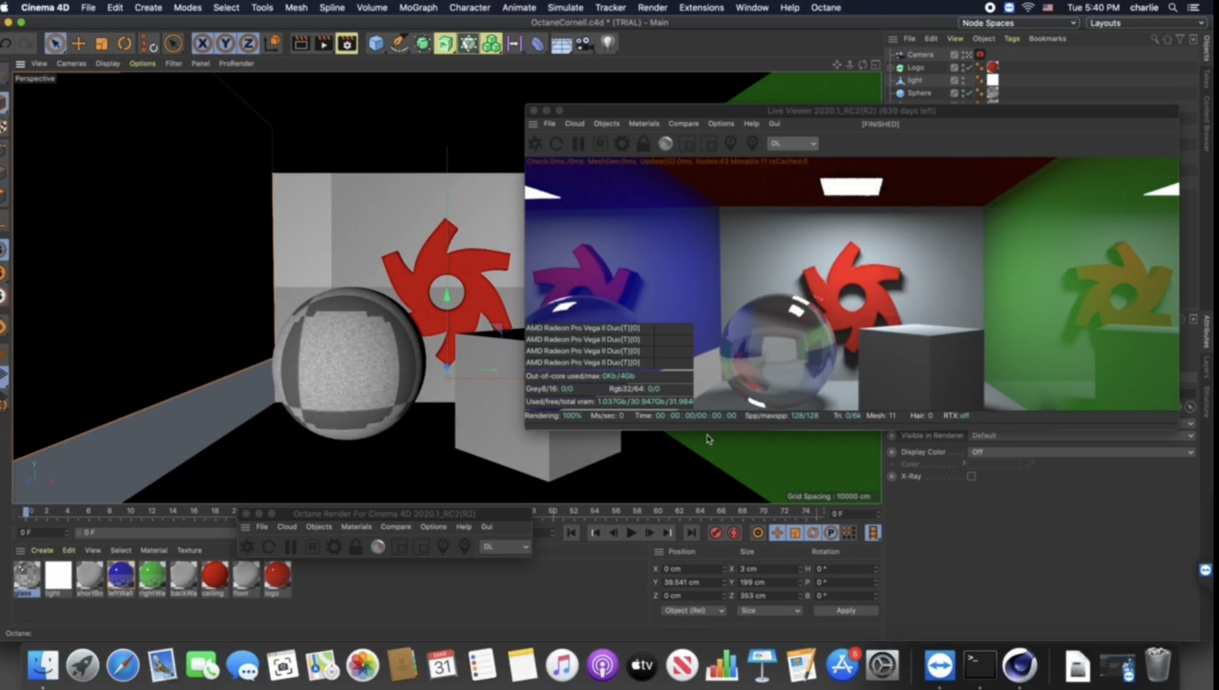Select the Move tool in top toolbar
1219x690 pixels.
point(78,43)
